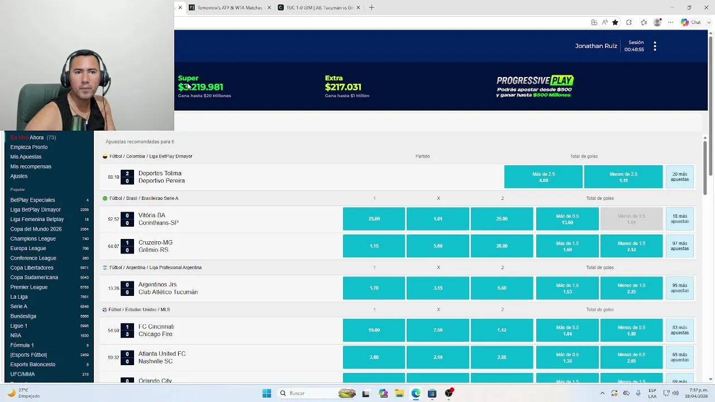Image resolution: width=715 pixels, height=402 pixels.
Task: Click the split screen icon in address bar
Action: (x=594, y=22)
